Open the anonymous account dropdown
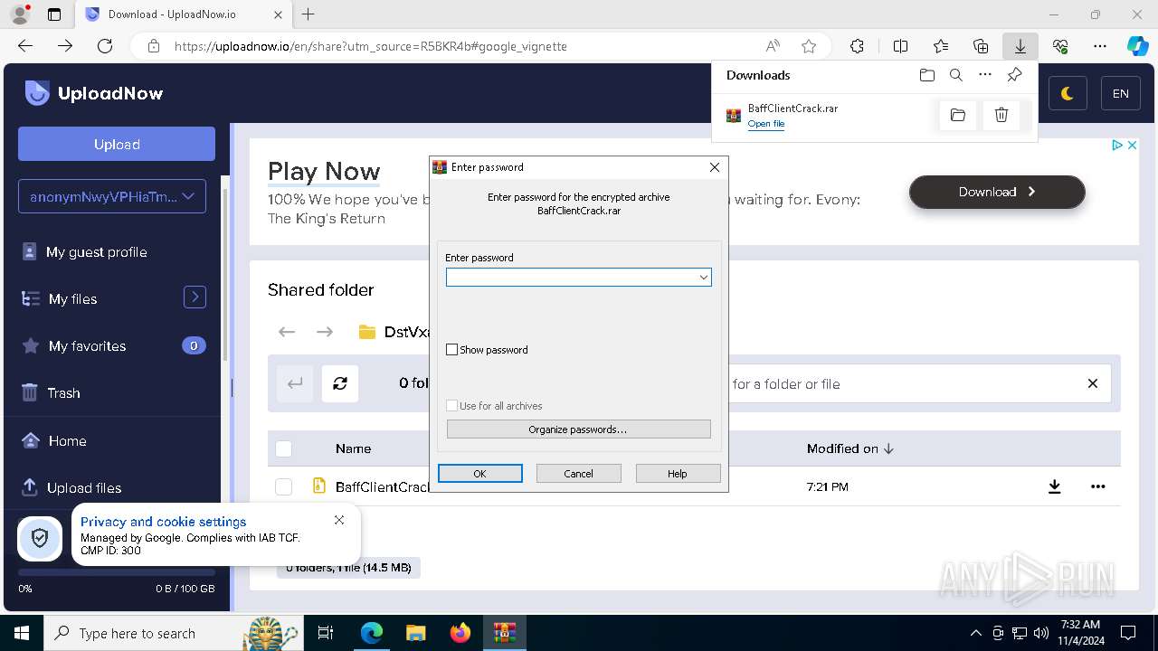 click(112, 196)
